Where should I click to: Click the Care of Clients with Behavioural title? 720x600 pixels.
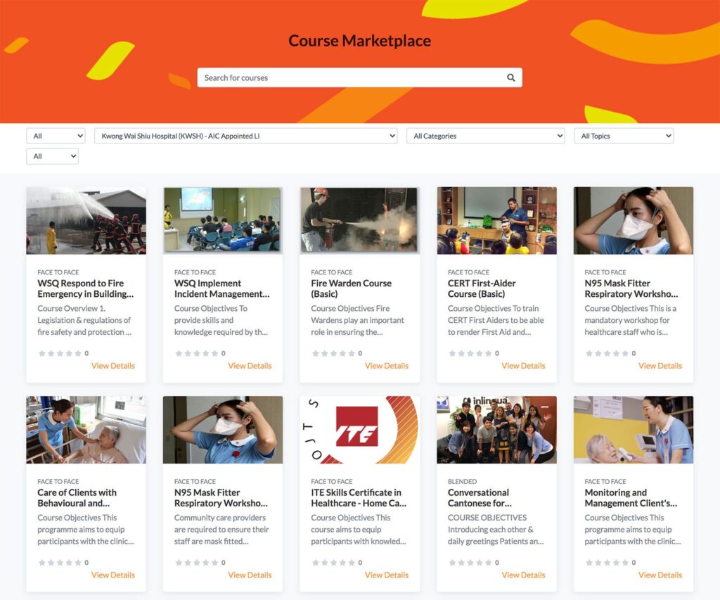coord(77,497)
